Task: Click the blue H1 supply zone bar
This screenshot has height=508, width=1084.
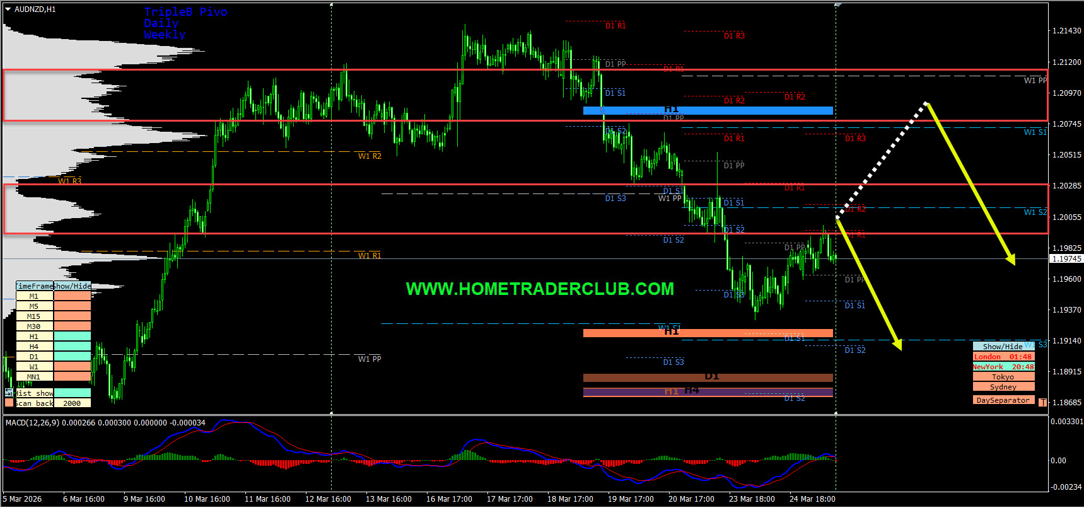Action: pyautogui.click(x=708, y=111)
